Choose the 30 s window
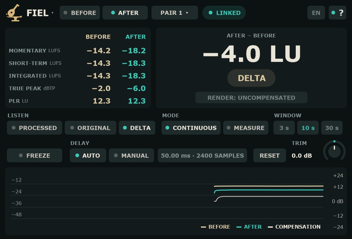The image size is (352, 239). 332,128
